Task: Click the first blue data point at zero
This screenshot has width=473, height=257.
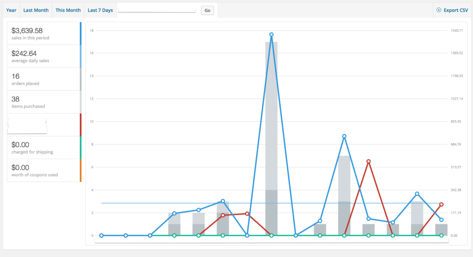Action: 101,236
